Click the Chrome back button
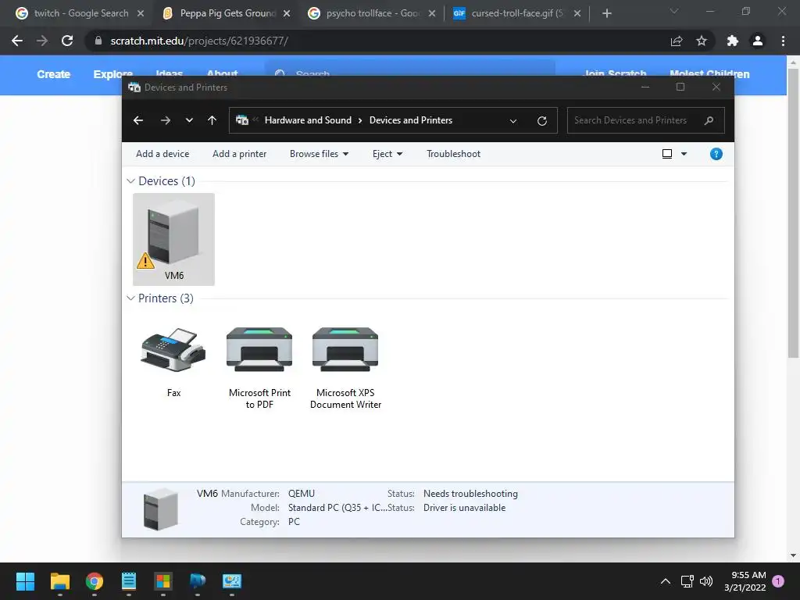Image resolution: width=800 pixels, height=600 pixels. coord(17,41)
